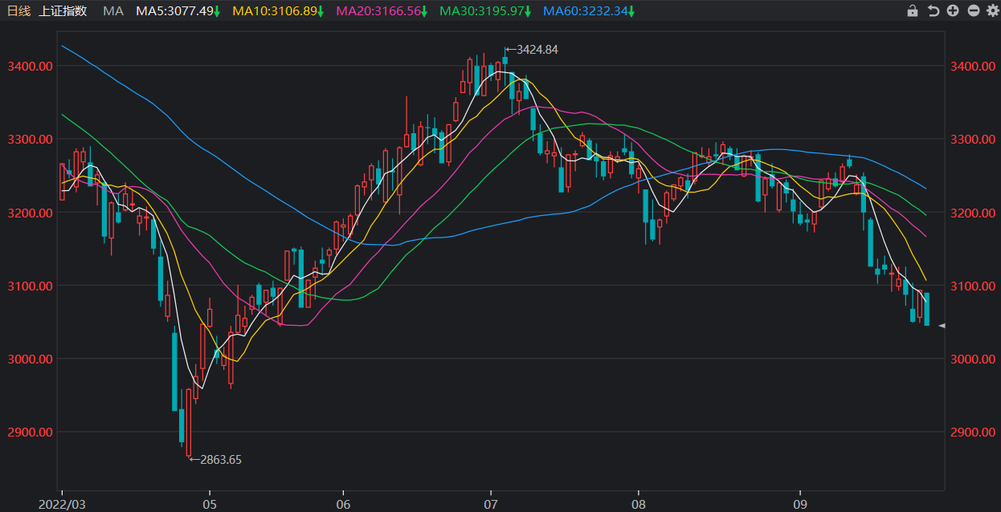Click the 上证指数 index name
This screenshot has width=1001, height=512.
[x=63, y=11]
